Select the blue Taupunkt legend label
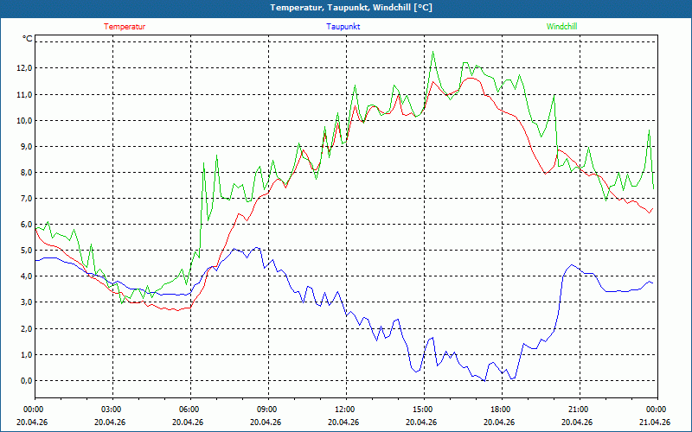 [x=343, y=26]
